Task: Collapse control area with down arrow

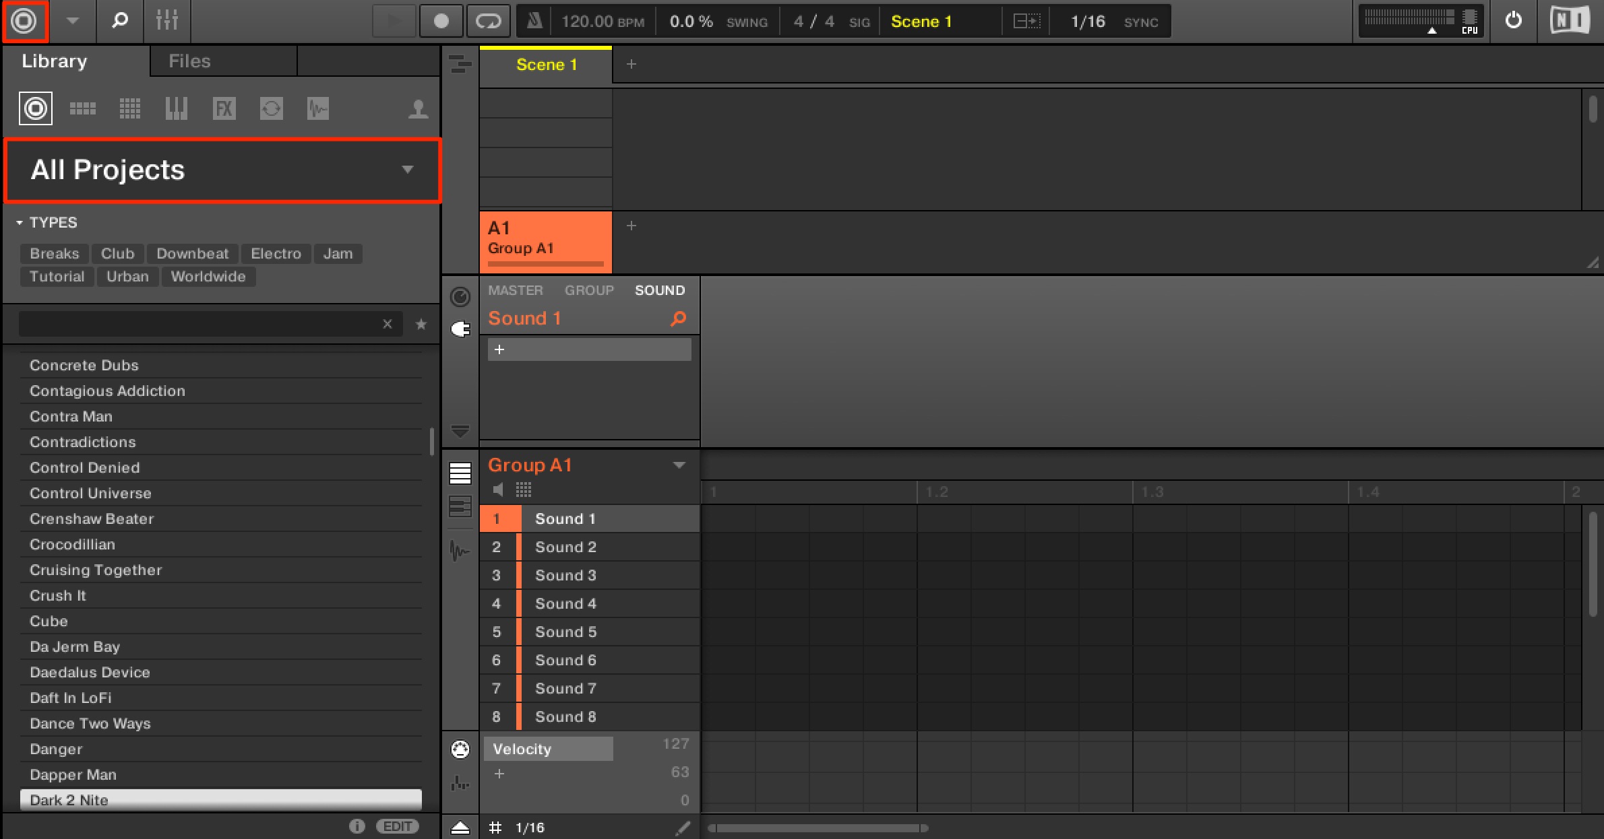Action: point(460,430)
